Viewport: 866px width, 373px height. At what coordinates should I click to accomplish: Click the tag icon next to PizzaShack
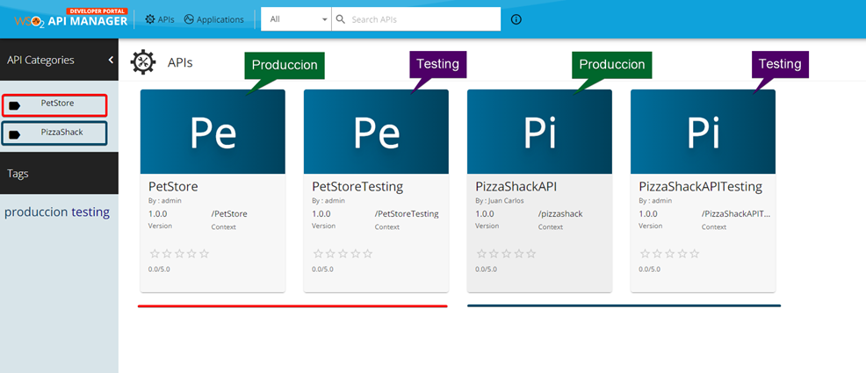(14, 134)
